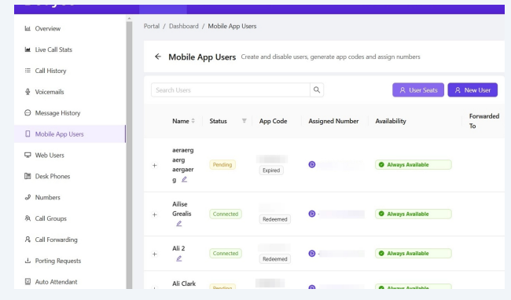Click number badge icon in Ailise Grealis row
The height and width of the screenshot is (300, 511).
point(312,214)
